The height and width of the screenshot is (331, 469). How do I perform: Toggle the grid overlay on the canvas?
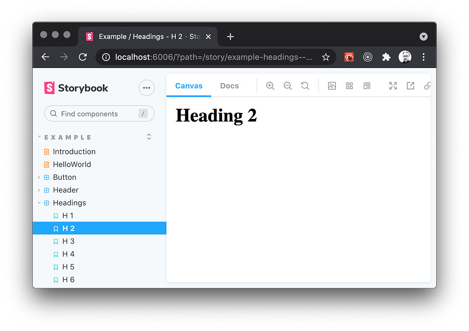click(x=349, y=85)
